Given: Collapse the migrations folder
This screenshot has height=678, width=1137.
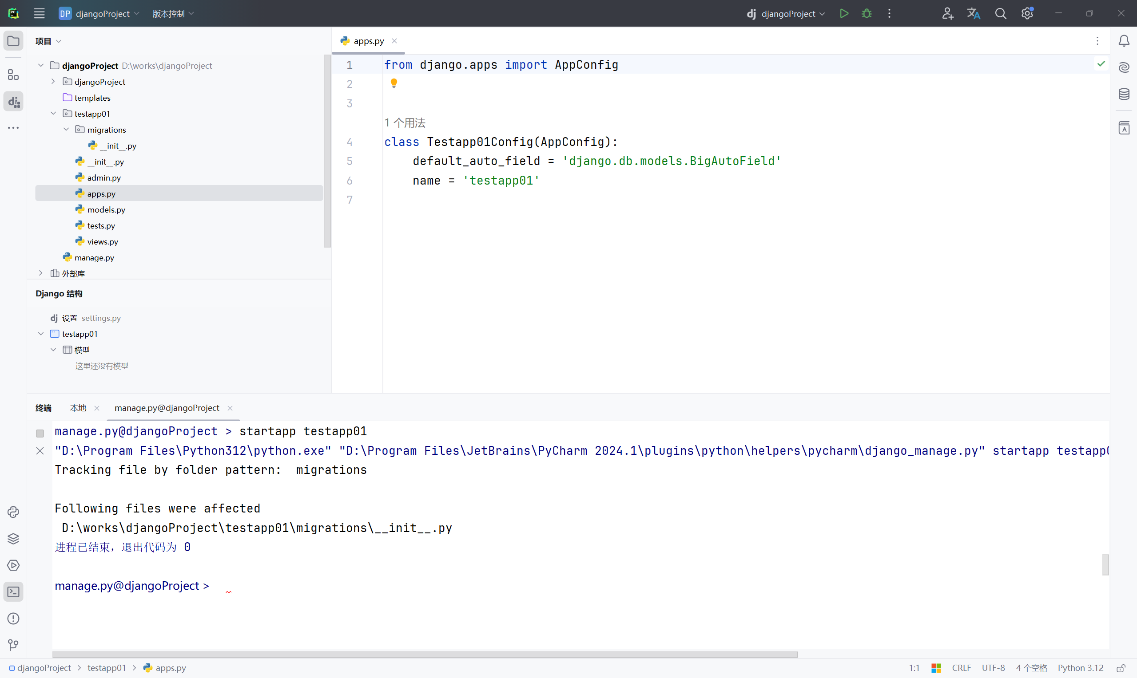Looking at the screenshot, I should [66, 129].
